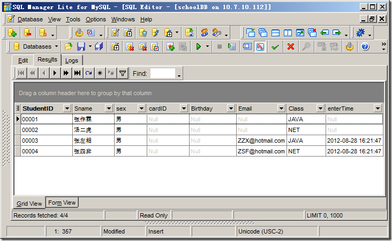The image size is (392, 241).
Task: Expand the dropdown arrow beside the save icon
Action: [x=90, y=46]
